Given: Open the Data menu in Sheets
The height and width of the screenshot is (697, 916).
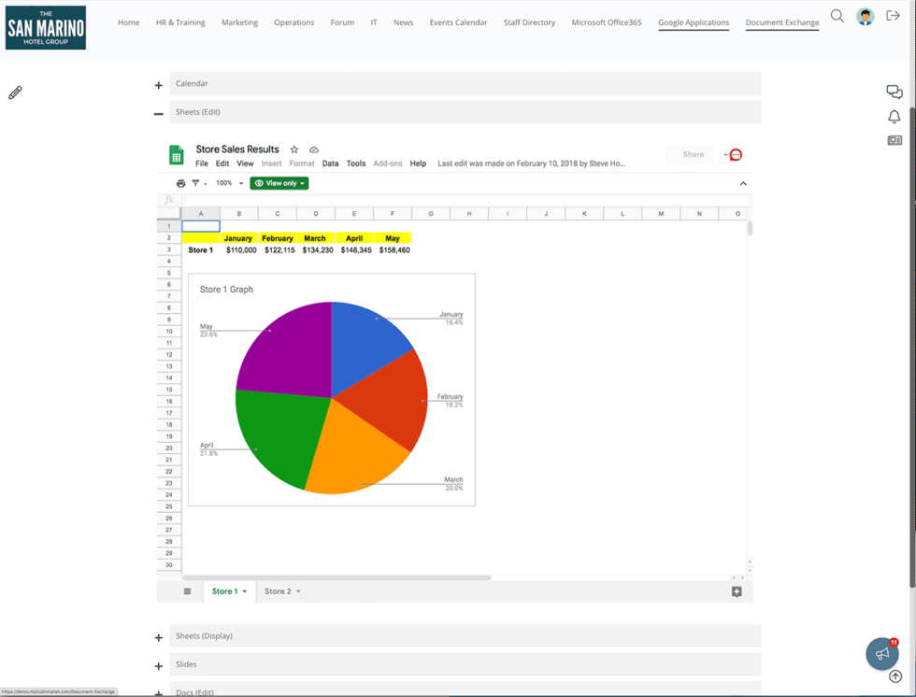Looking at the screenshot, I should [x=330, y=163].
